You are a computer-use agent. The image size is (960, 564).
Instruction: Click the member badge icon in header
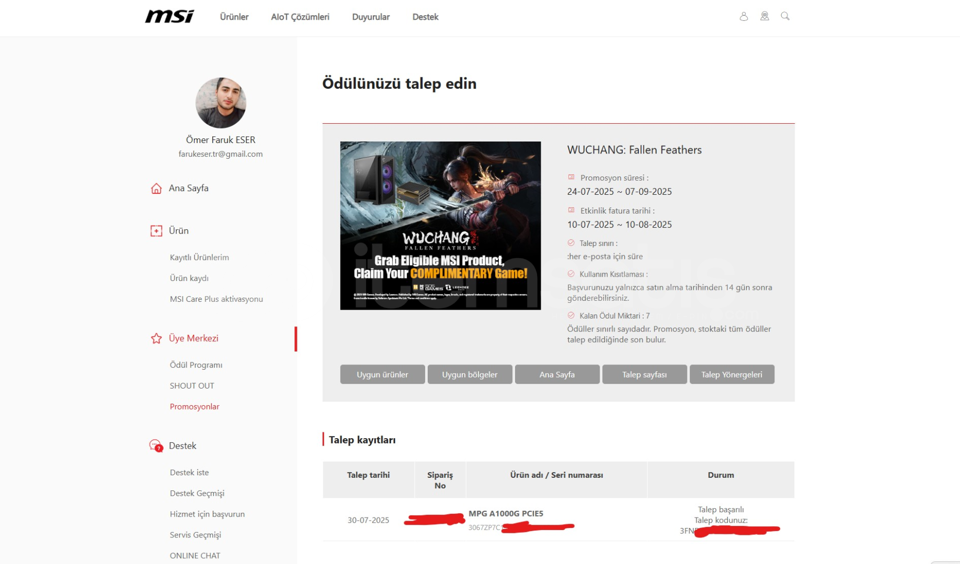point(764,16)
